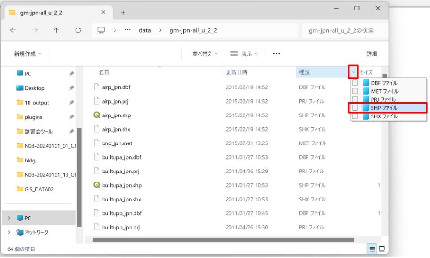Viewport: 430px width, 258px height.
Task: Click the navigation pane vertical scrollbar
Action: click(x=79, y=177)
